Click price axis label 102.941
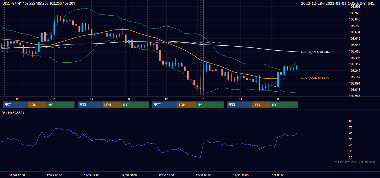The height and width of the screenshot is (178, 380). tap(355, 96)
